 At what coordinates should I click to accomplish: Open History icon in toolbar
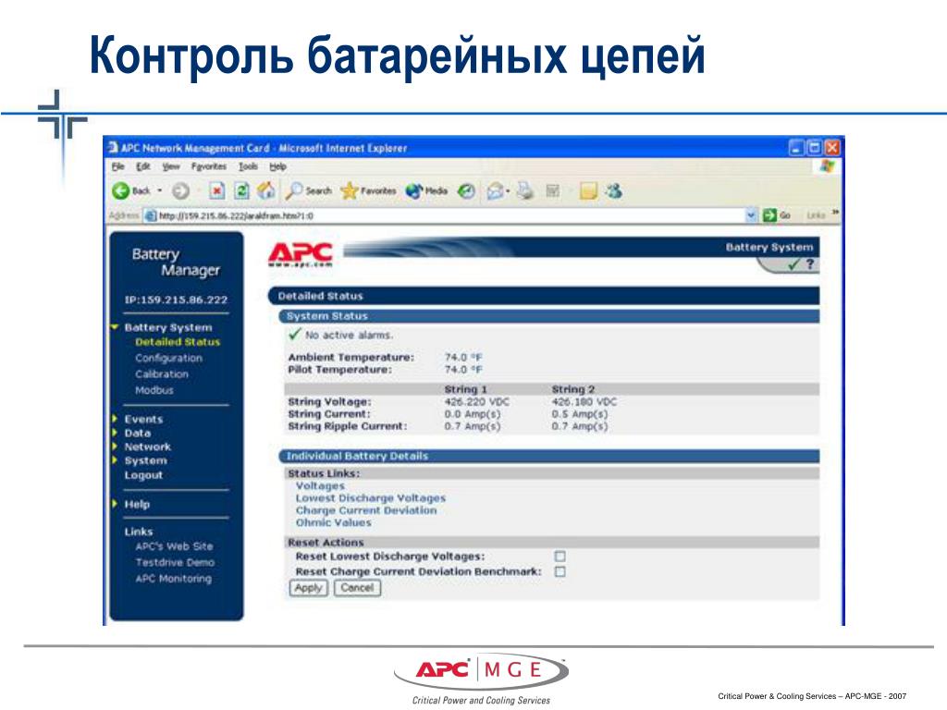pos(466,191)
